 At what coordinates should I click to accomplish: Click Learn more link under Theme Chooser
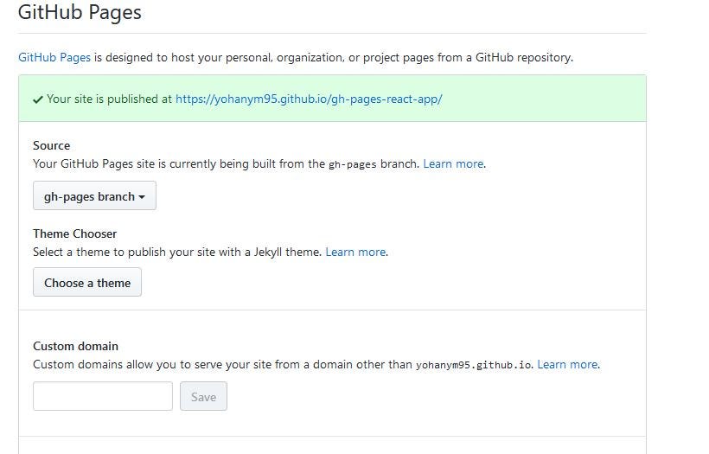click(x=355, y=252)
